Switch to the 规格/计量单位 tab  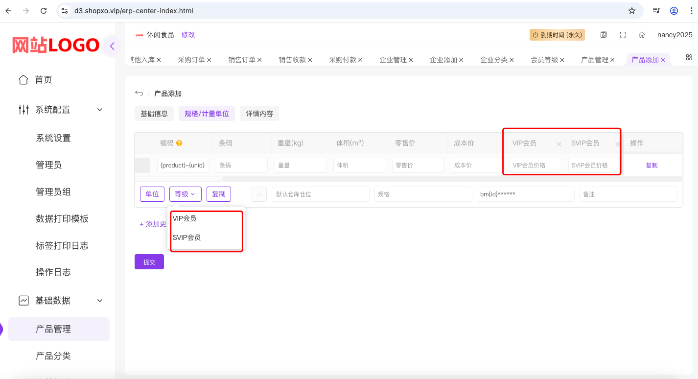pyautogui.click(x=207, y=114)
